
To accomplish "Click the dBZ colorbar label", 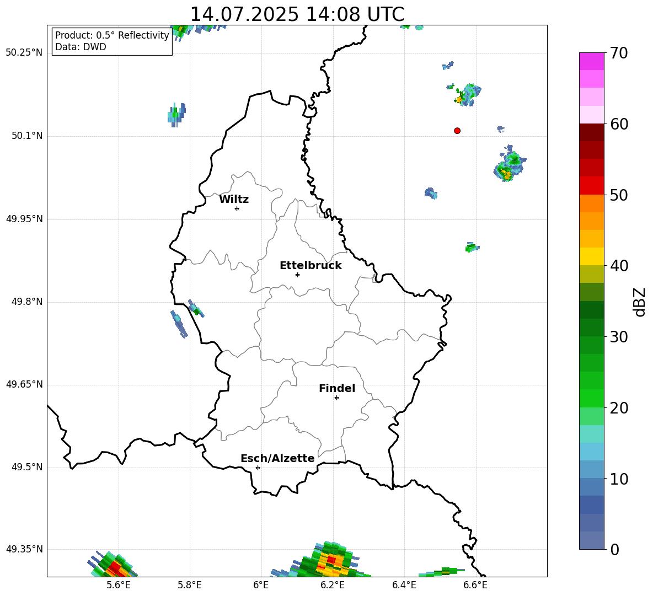I will click(x=639, y=302).
